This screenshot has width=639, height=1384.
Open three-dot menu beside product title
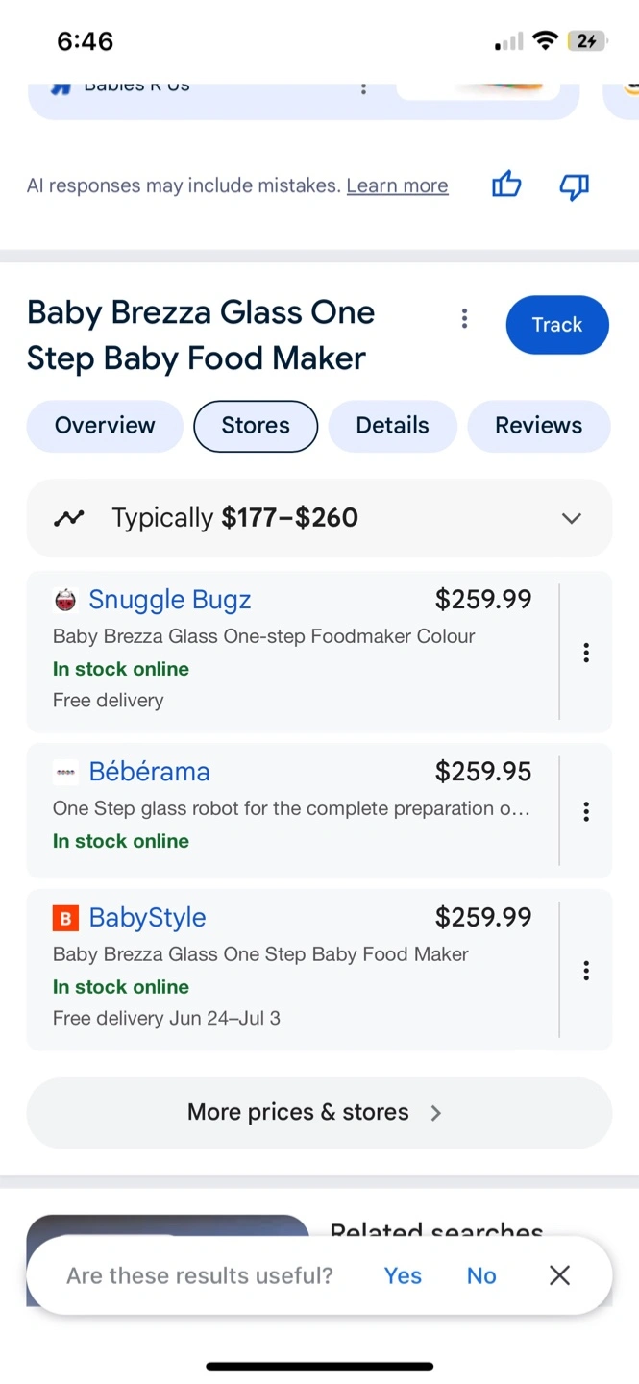point(464,318)
